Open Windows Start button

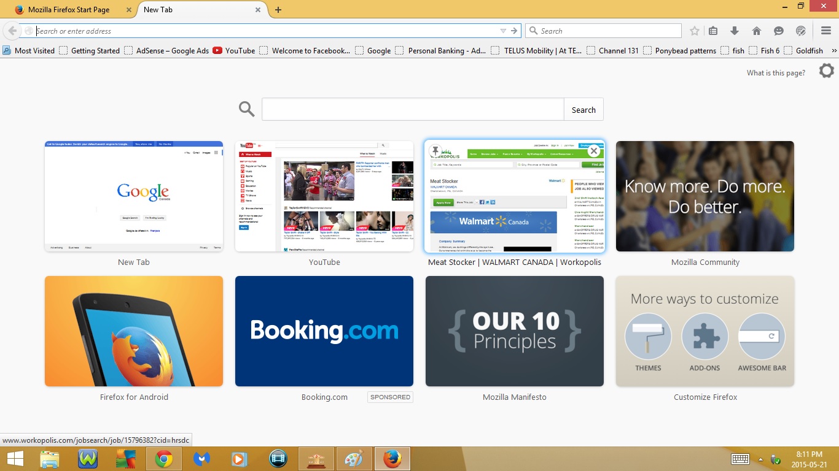(15, 459)
